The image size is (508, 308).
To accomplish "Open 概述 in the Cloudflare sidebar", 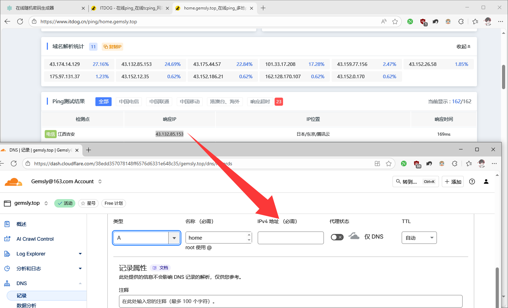I will (21, 224).
